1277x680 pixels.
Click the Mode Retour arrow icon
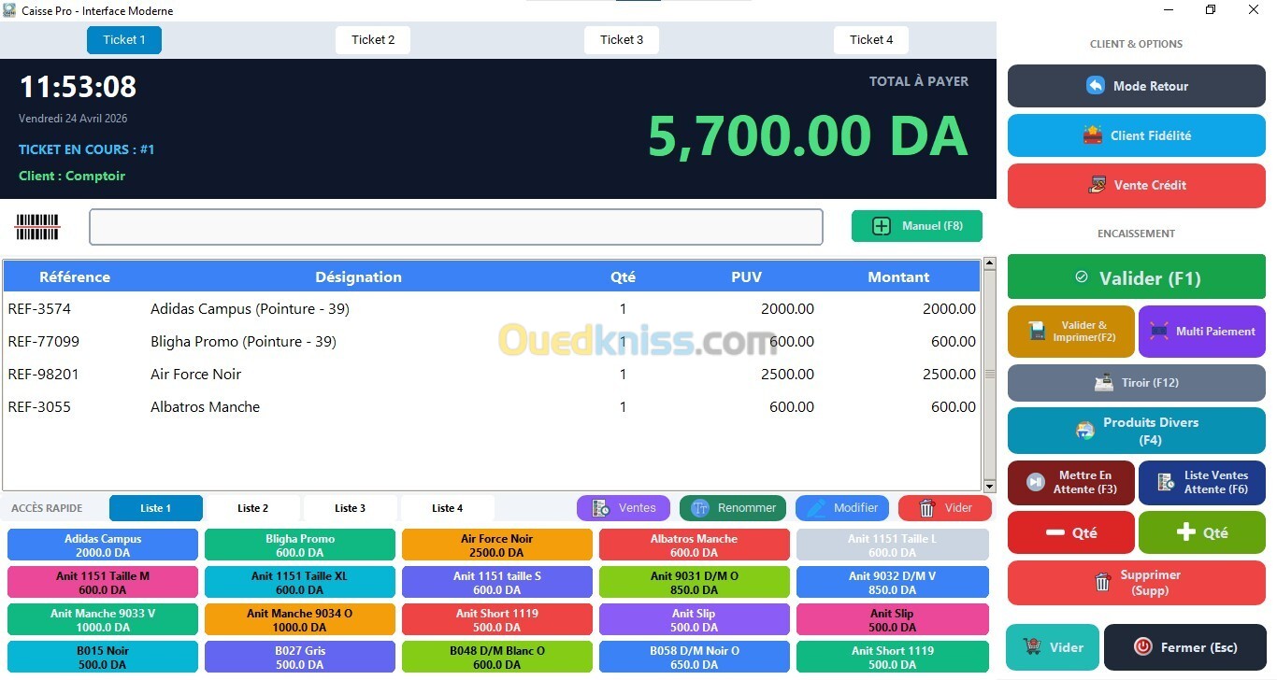(1095, 86)
